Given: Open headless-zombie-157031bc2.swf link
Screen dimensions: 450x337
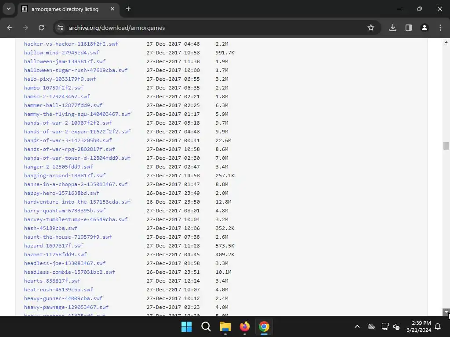Looking at the screenshot, I should 69,272.
